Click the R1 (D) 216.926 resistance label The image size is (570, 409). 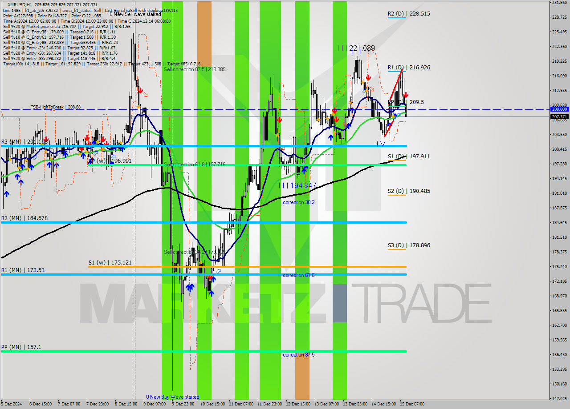(408, 68)
